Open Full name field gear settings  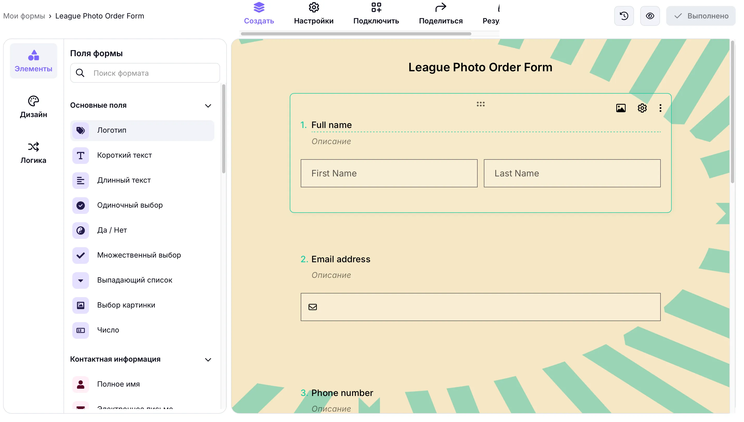tap(642, 108)
